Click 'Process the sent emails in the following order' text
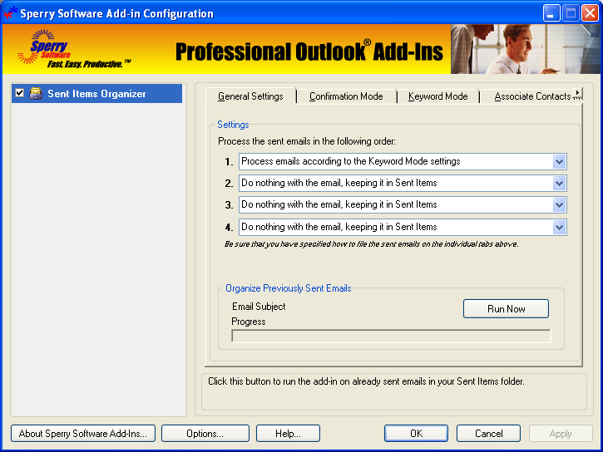 pos(307,141)
